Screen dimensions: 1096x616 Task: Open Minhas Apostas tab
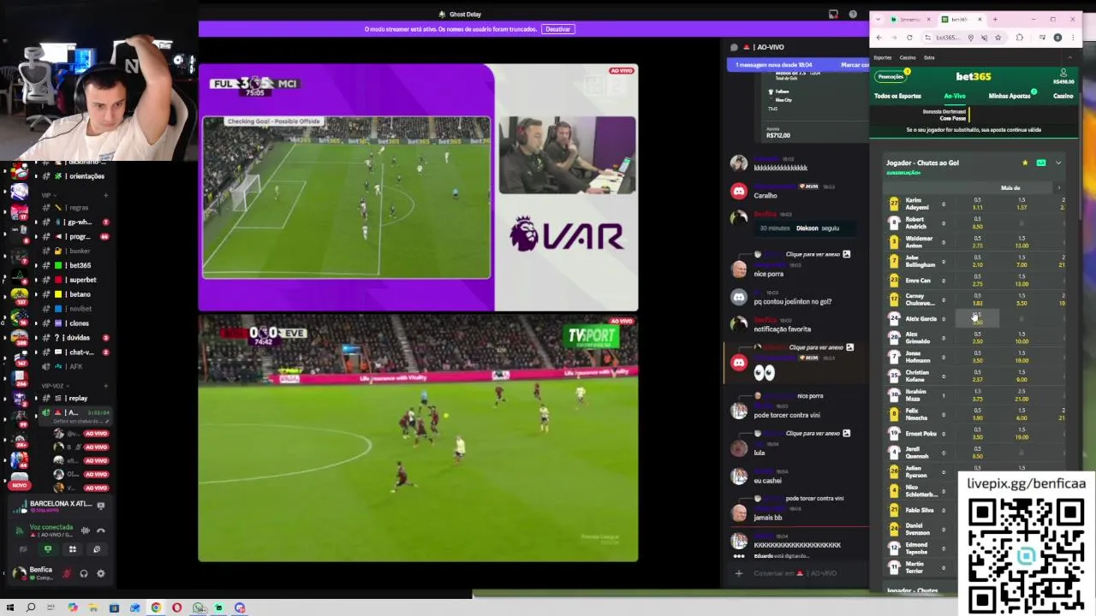(1010, 96)
